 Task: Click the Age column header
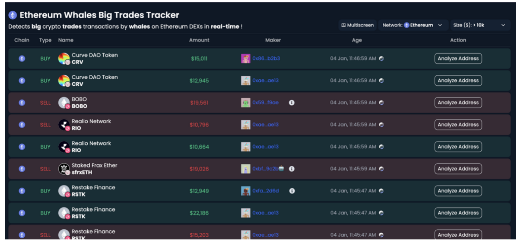click(x=357, y=40)
